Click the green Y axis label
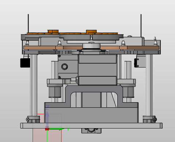Image resolution: width=175 pixels, height=142 pixels. pos(68,128)
